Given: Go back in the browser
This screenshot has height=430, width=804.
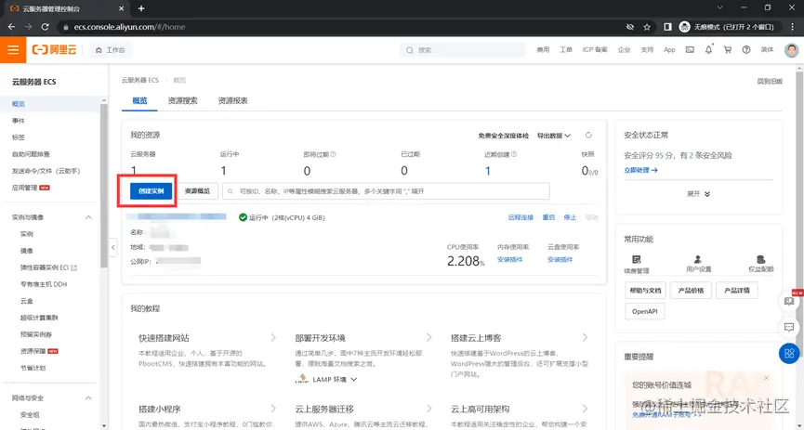Looking at the screenshot, I should [x=11, y=27].
